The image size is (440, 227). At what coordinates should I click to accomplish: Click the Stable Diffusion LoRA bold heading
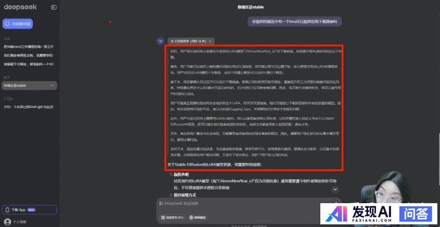coord(214,165)
